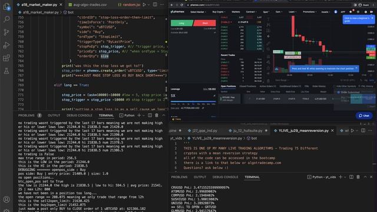Image resolution: width=377 pixels, height=212 pixels.
Task: Open the APP link in Phemex header
Action: [343, 12]
